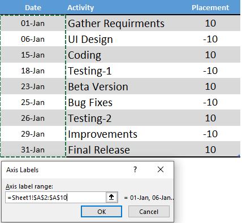Screen dimensions: 242x223
Task: Confirm with the OK button
Action: coord(102,212)
